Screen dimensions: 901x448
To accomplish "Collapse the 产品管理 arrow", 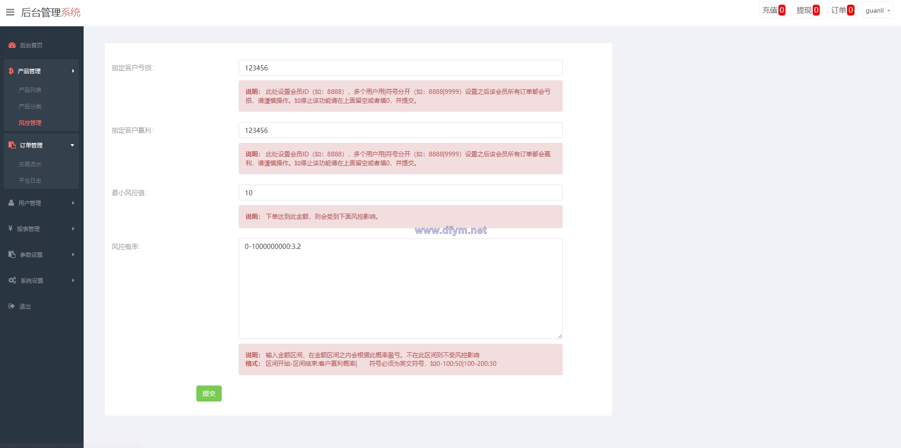I will click(x=73, y=71).
